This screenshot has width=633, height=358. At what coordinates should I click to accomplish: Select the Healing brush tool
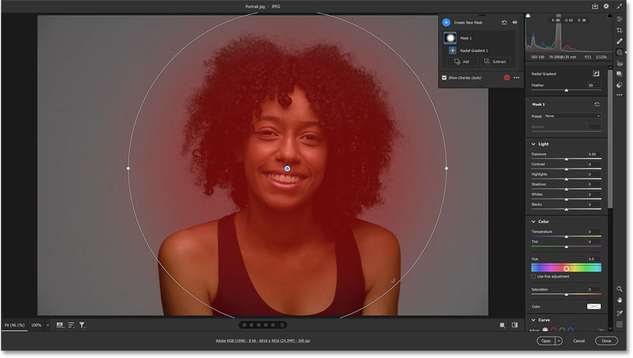coord(620,41)
